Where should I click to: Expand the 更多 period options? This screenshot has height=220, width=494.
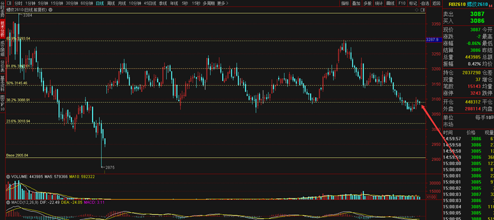(223, 3)
